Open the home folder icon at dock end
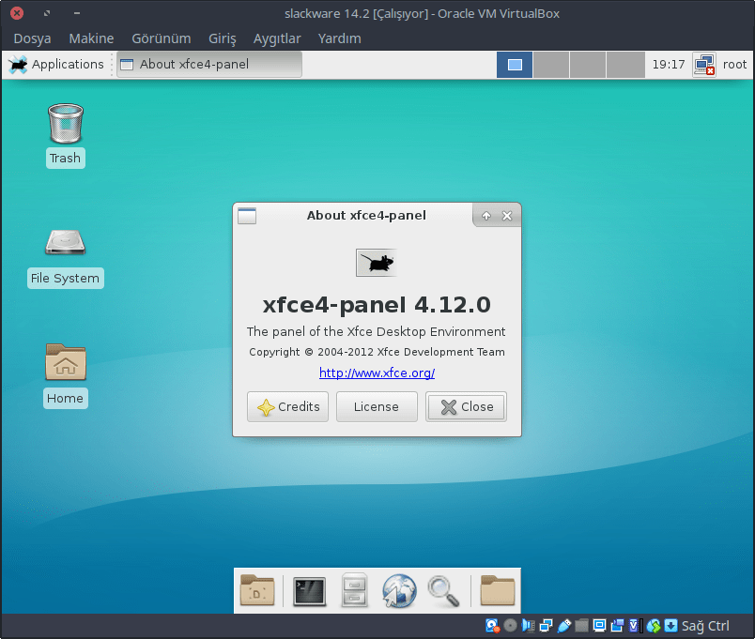The width and height of the screenshot is (755, 639). pos(498,591)
